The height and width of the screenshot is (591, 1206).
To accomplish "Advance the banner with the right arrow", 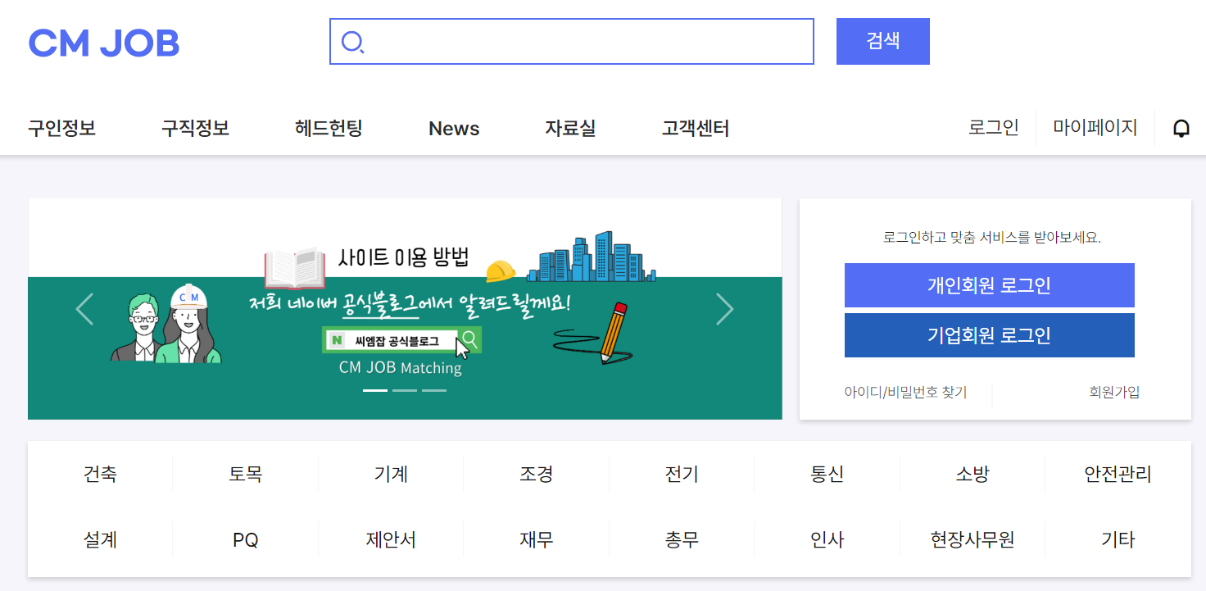I will pos(725,308).
